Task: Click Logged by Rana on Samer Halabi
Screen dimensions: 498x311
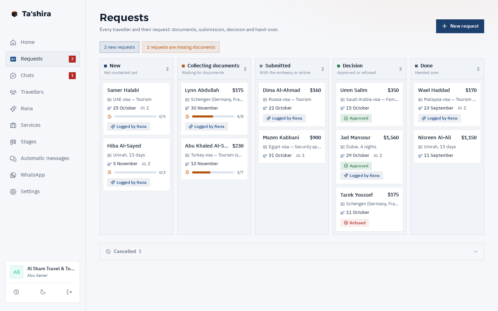Action: [x=129, y=126]
